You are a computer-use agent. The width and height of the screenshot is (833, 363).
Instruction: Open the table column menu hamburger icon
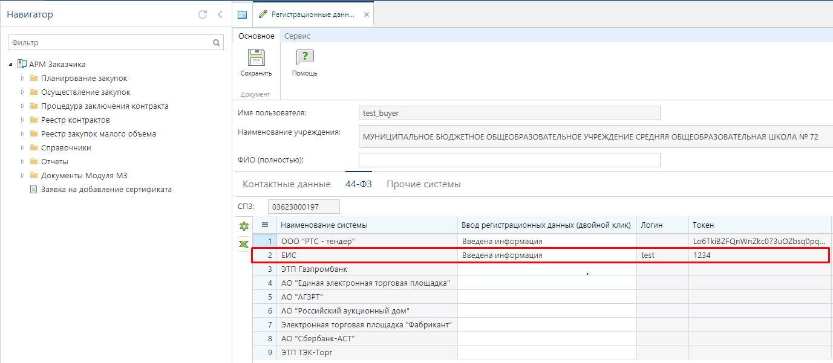pyautogui.click(x=264, y=225)
